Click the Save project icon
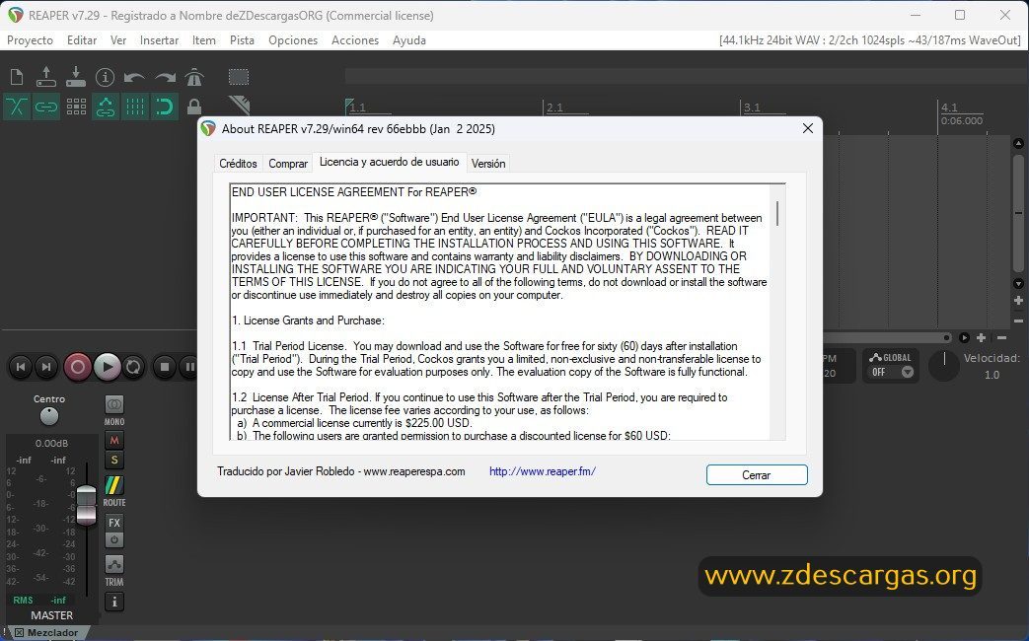The height and width of the screenshot is (641, 1029). coord(75,78)
